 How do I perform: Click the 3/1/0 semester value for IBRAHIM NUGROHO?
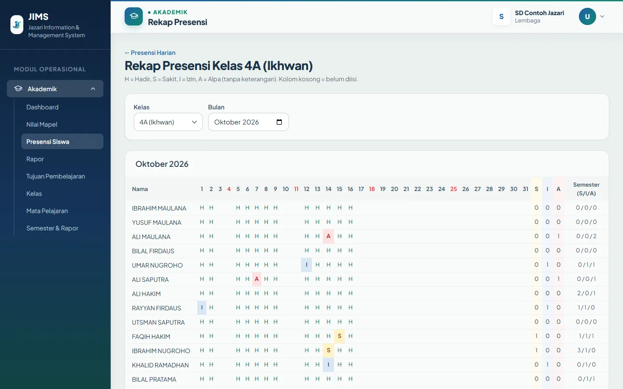(586, 350)
